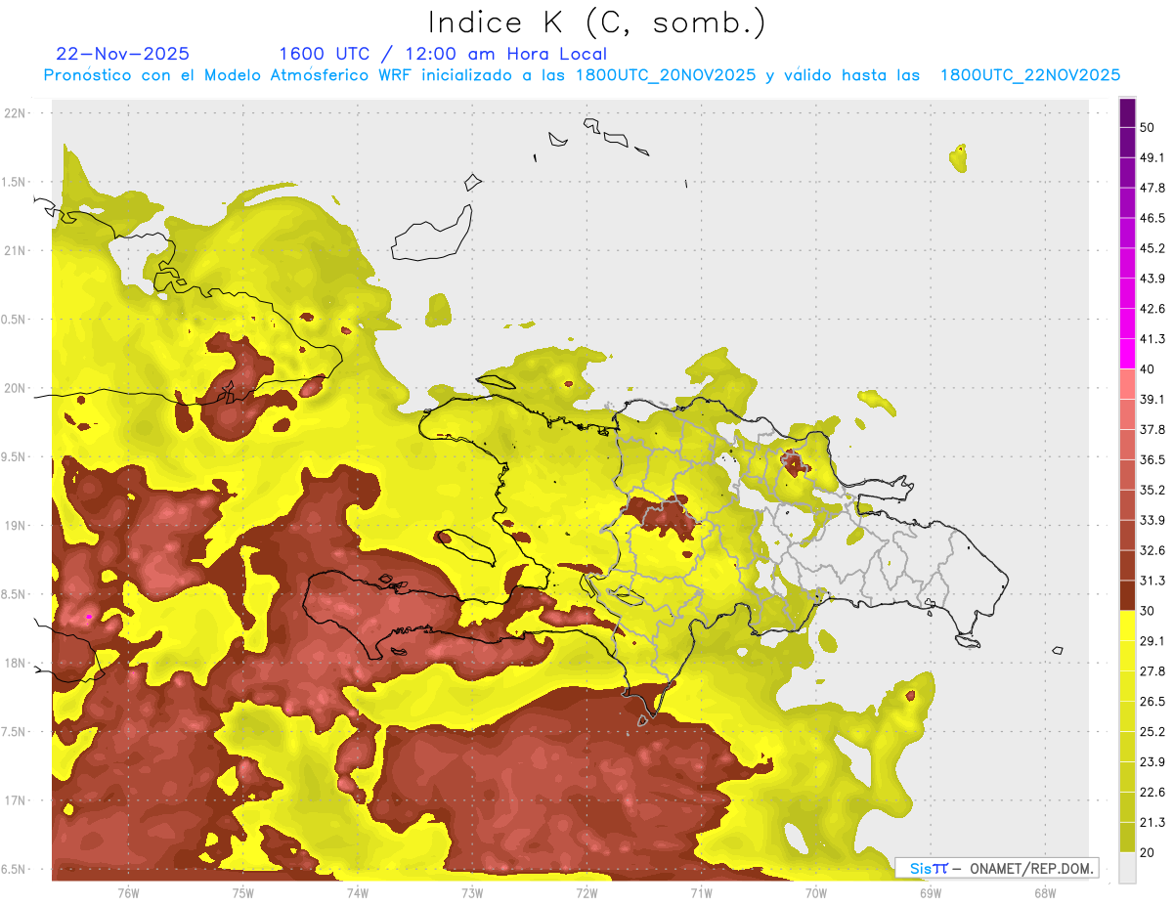Pick the dark purple swatch atop the colorbar
The height and width of the screenshot is (906, 1173).
[1128, 112]
